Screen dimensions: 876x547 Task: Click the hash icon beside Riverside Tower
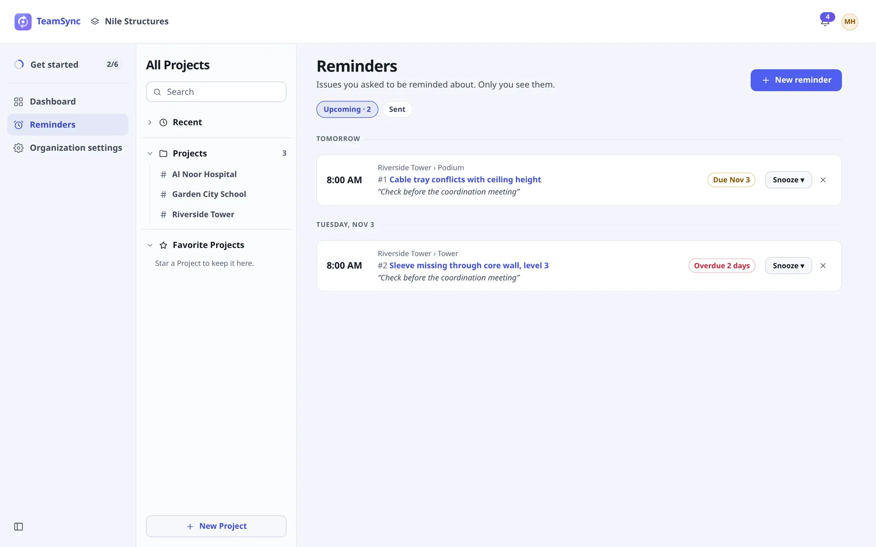tap(164, 214)
